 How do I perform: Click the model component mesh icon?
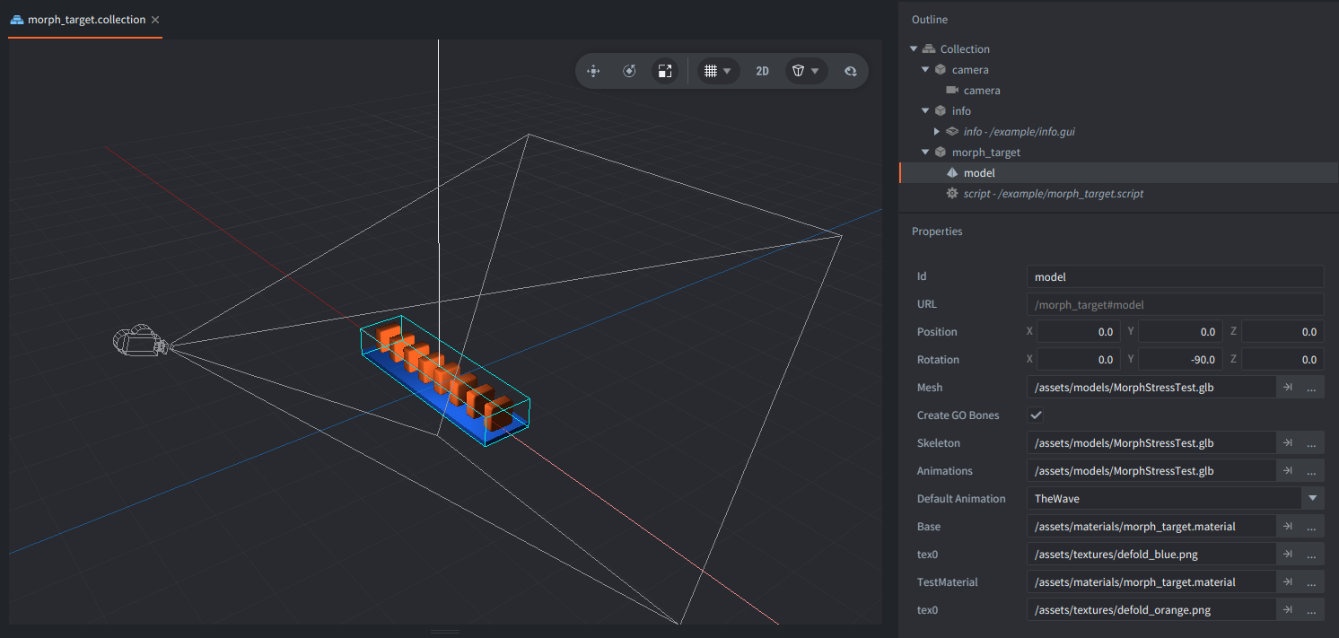click(952, 173)
